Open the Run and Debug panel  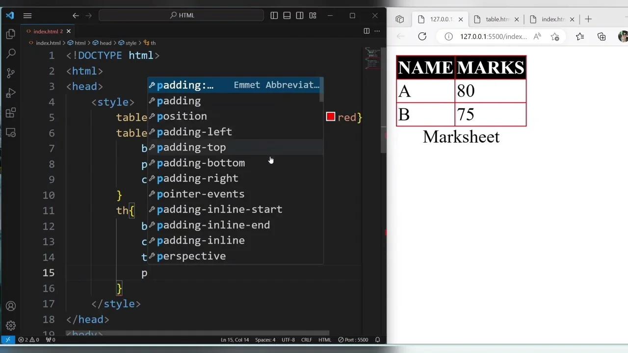11,93
